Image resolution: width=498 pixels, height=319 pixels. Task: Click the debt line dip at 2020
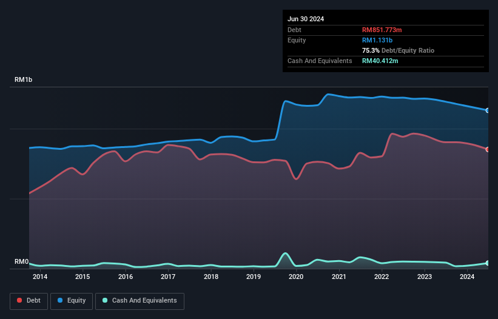[x=296, y=179]
